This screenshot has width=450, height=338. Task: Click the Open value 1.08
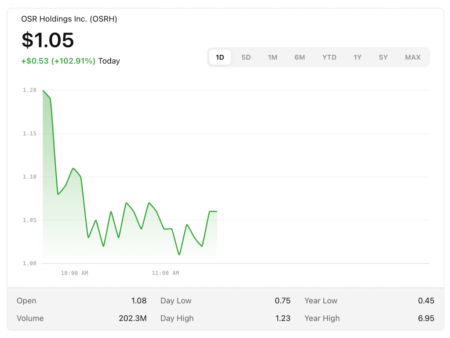coord(139,301)
